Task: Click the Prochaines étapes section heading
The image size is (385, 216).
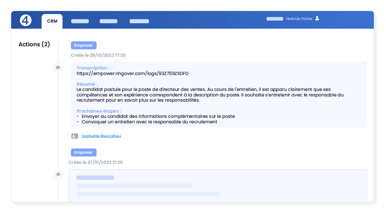Action: [99, 111]
